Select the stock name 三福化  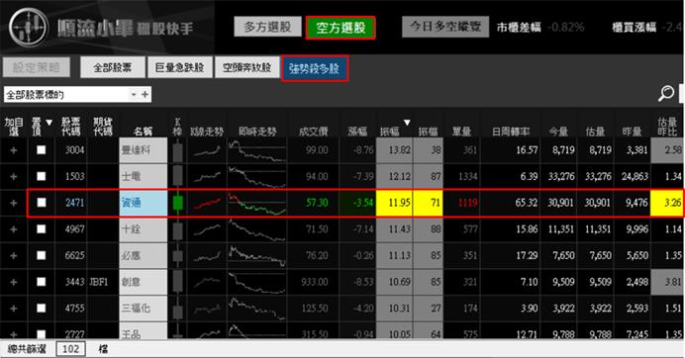point(136,309)
